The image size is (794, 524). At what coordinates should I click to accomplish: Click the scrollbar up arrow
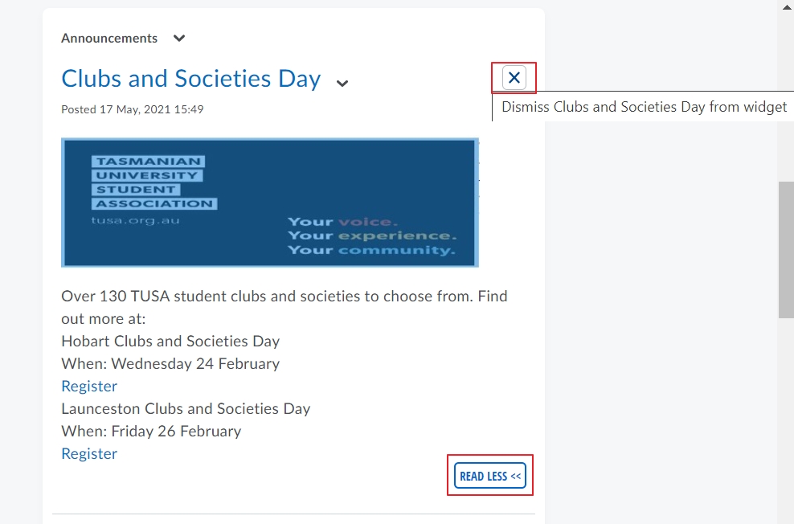pyautogui.click(x=787, y=6)
